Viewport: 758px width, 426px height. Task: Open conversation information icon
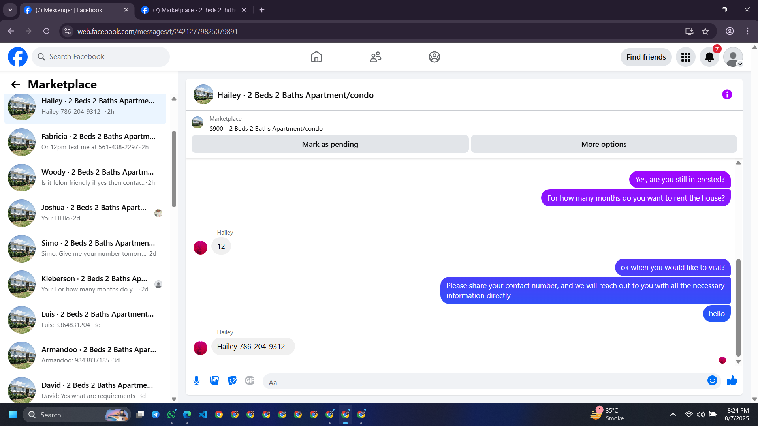[x=727, y=94]
